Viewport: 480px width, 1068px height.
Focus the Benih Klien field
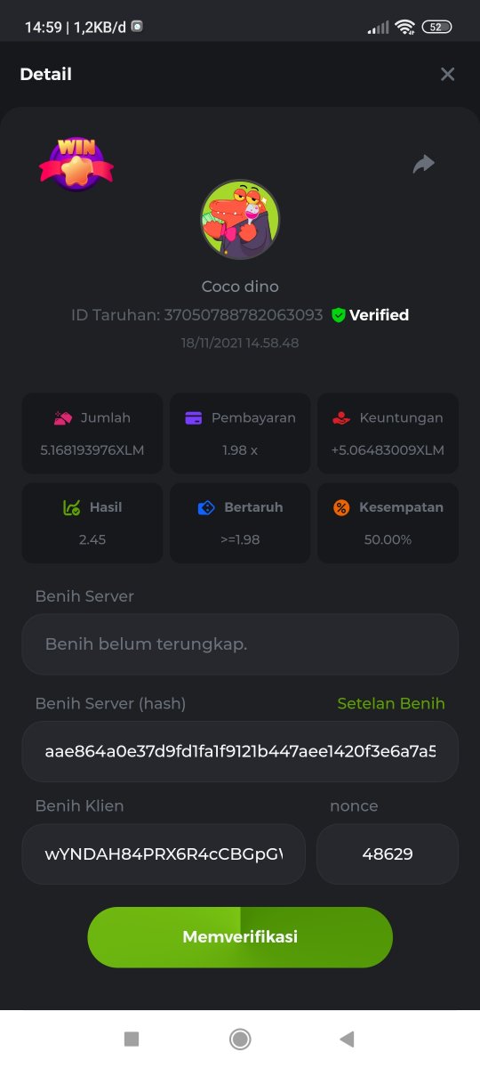tap(164, 854)
